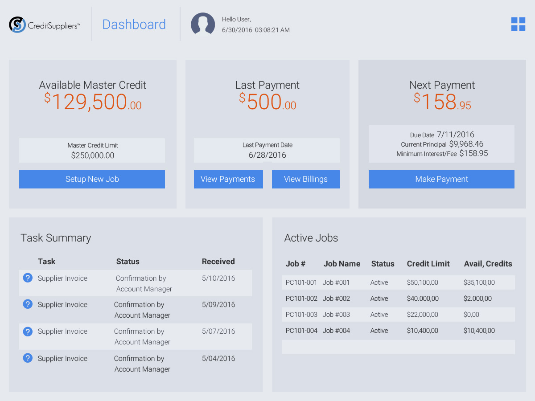Click help icon for 5/07/2016 Supplier Invoice
535x401 pixels.
point(28,331)
